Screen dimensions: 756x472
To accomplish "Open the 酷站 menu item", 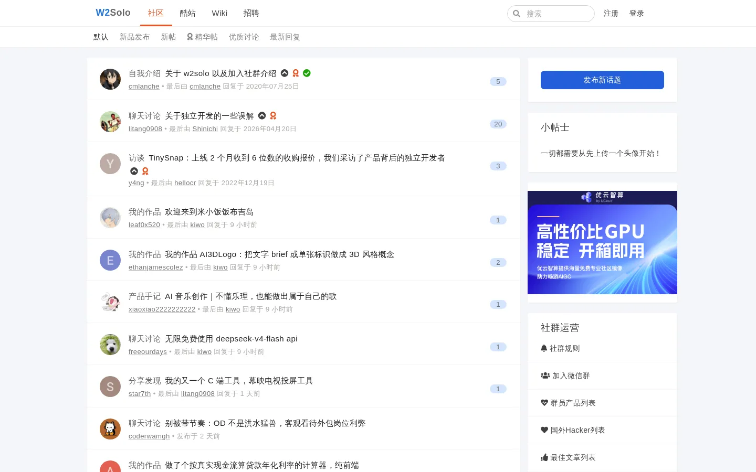I will click(x=187, y=13).
